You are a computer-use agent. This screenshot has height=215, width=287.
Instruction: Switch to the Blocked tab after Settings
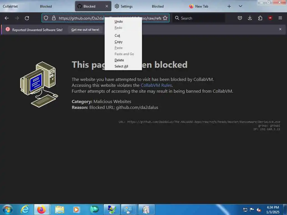(158, 6)
